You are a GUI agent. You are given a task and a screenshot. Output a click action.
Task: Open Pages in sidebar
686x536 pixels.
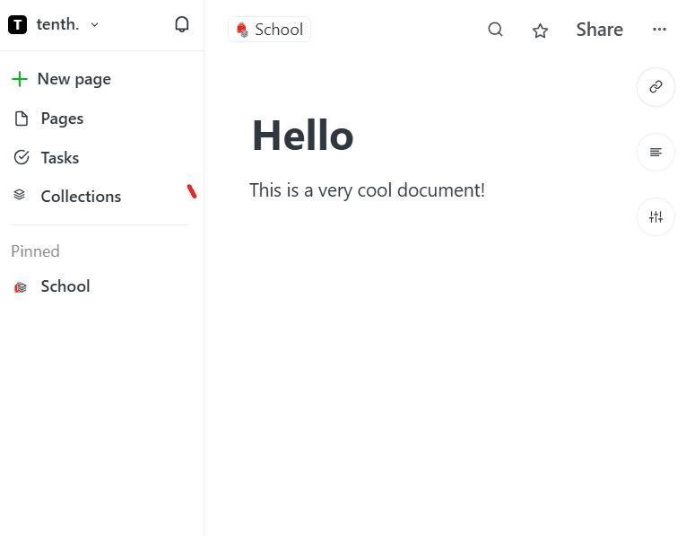click(x=48, y=119)
